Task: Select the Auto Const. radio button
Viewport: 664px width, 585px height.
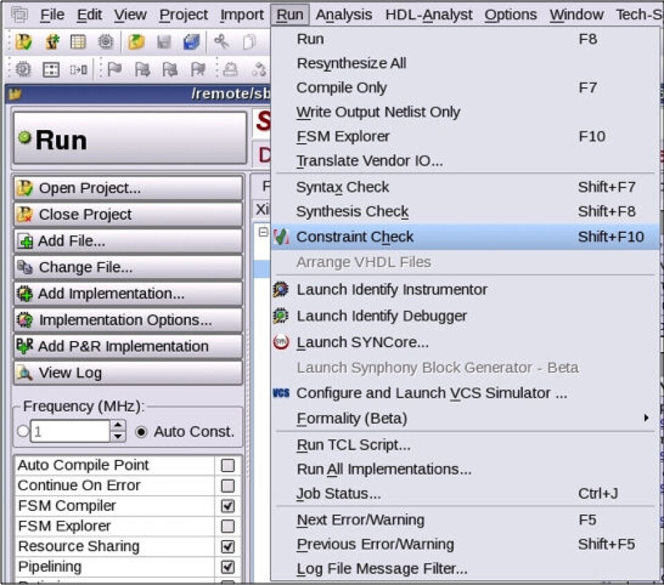Action: (141, 431)
